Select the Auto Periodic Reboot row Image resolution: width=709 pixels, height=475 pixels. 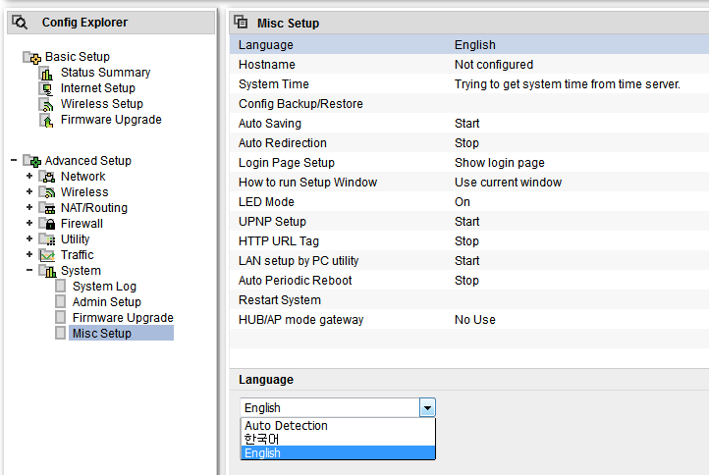coord(468,281)
